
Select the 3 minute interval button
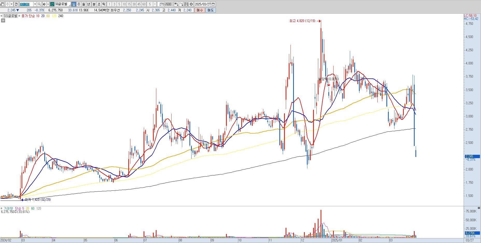tap(114, 4)
